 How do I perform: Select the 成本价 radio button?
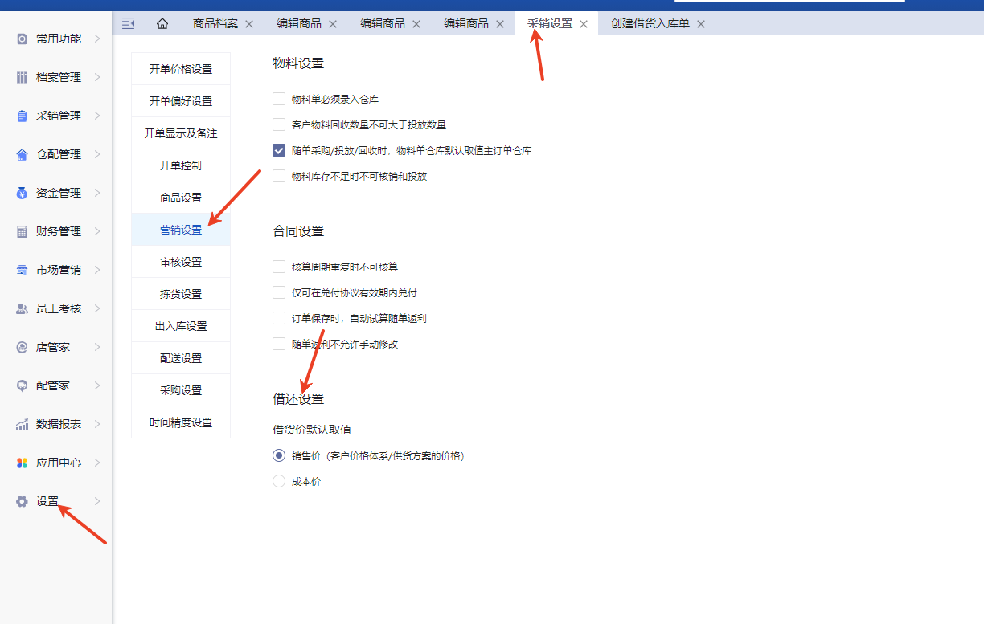(279, 481)
